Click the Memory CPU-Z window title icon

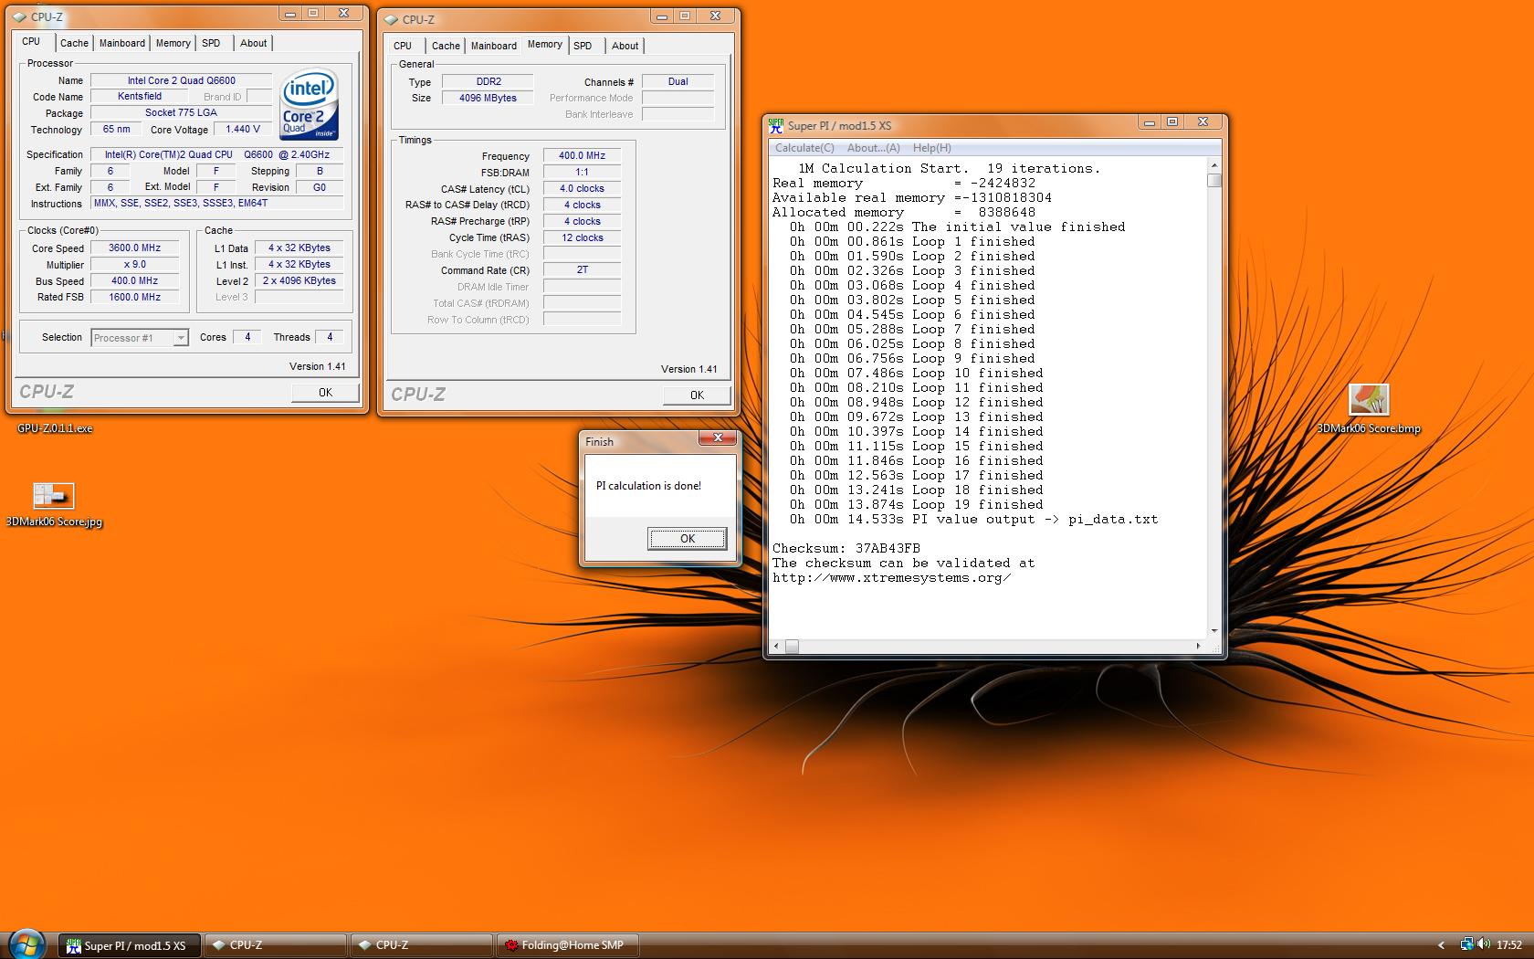(x=392, y=19)
